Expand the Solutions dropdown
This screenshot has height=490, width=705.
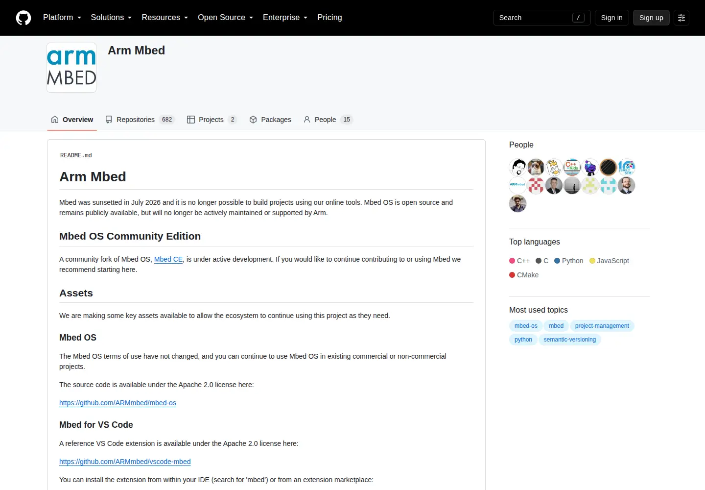pos(111,17)
